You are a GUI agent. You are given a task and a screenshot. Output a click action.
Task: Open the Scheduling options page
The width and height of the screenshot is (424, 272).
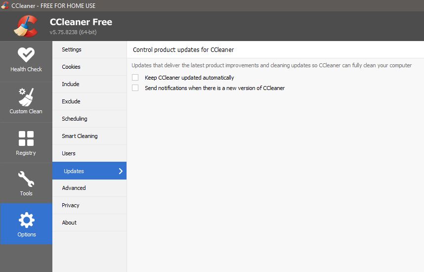[x=89, y=119]
